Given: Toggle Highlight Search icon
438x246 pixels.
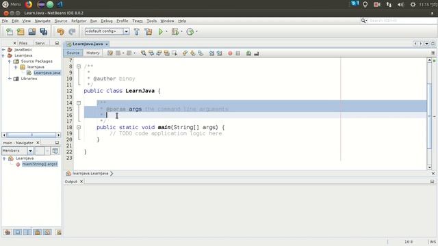Looking at the screenshot, I should 167,53.
